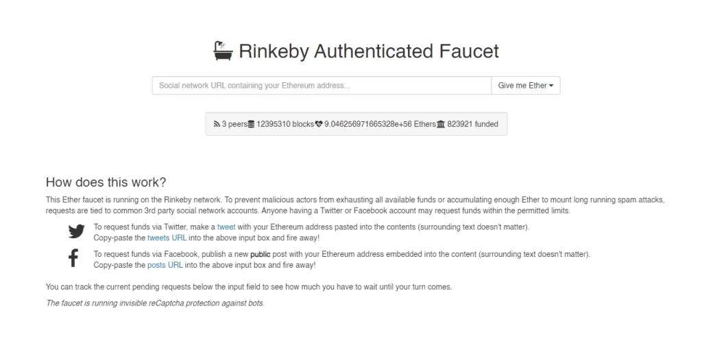Click the bathtub faucet logo icon
The width and height of the screenshot is (702, 339).
point(223,51)
